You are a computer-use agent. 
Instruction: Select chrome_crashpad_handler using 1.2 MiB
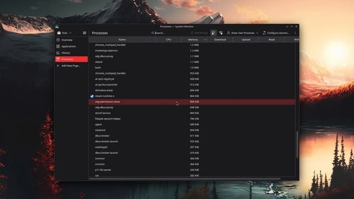(192, 45)
